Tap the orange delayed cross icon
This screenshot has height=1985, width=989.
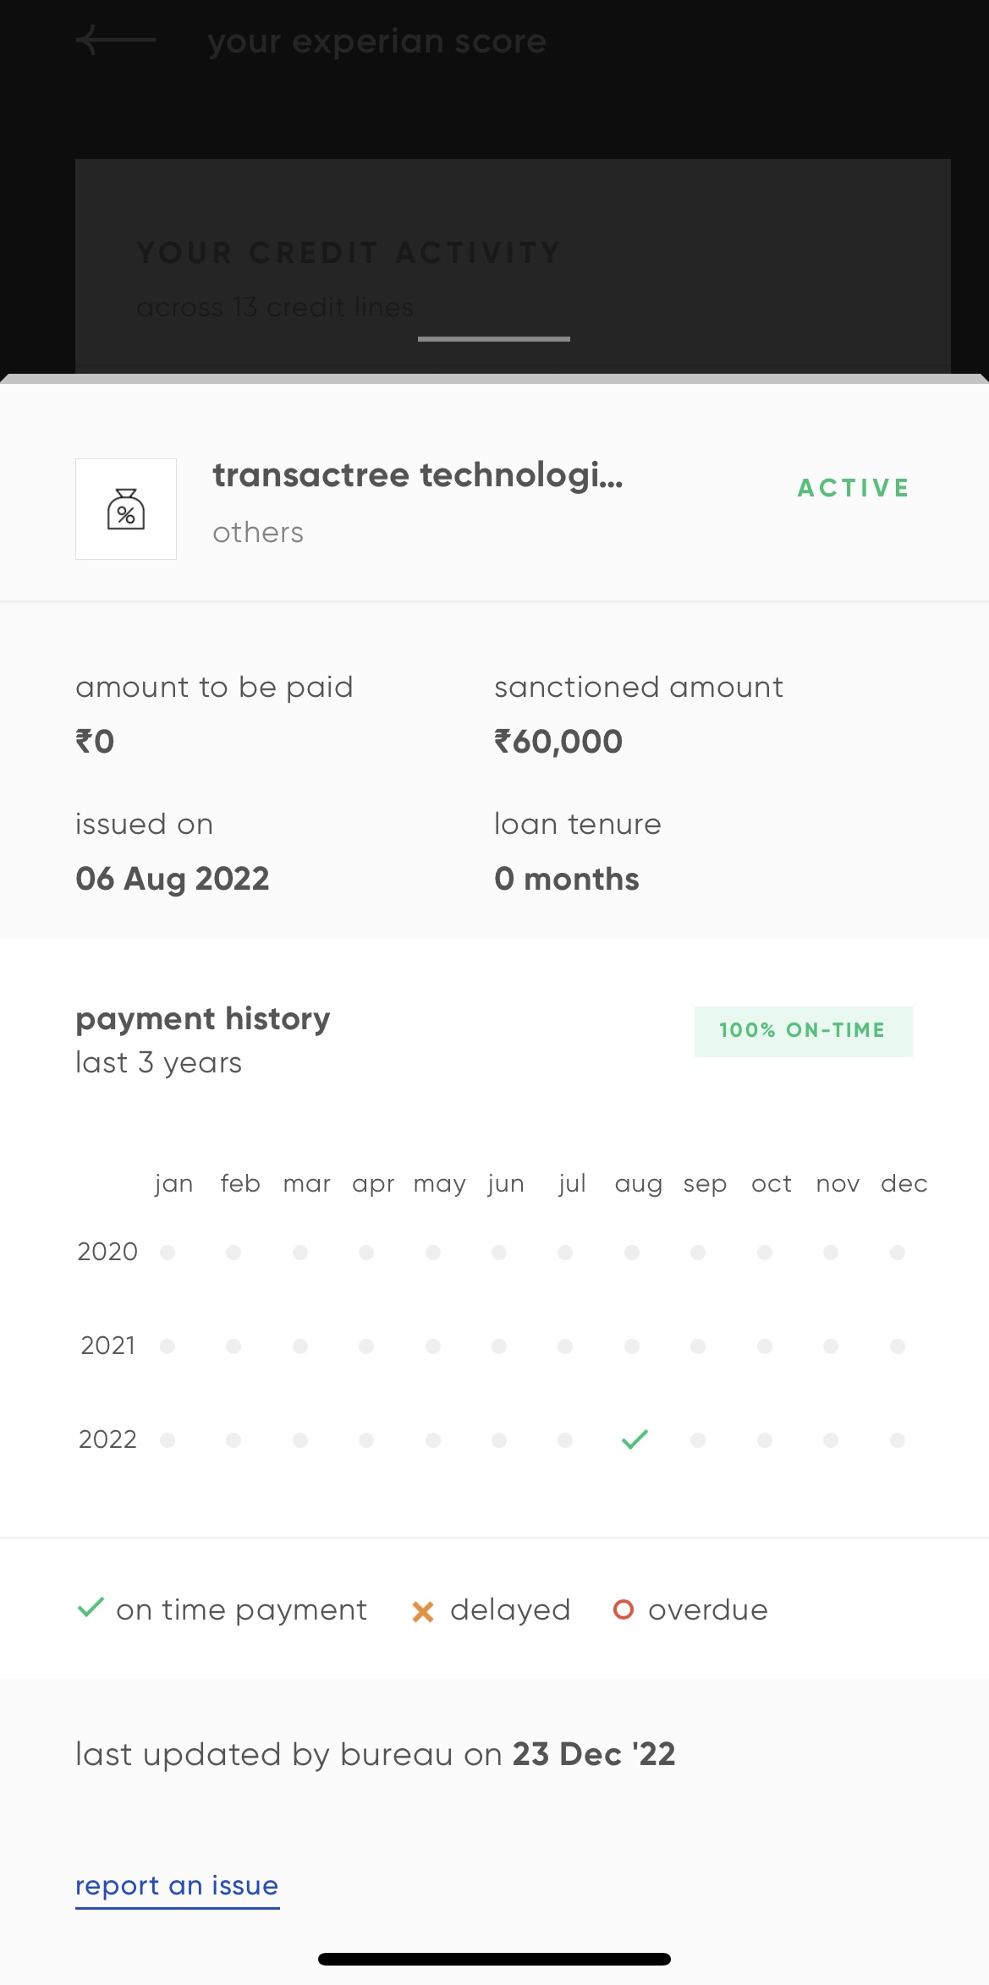click(x=423, y=1612)
